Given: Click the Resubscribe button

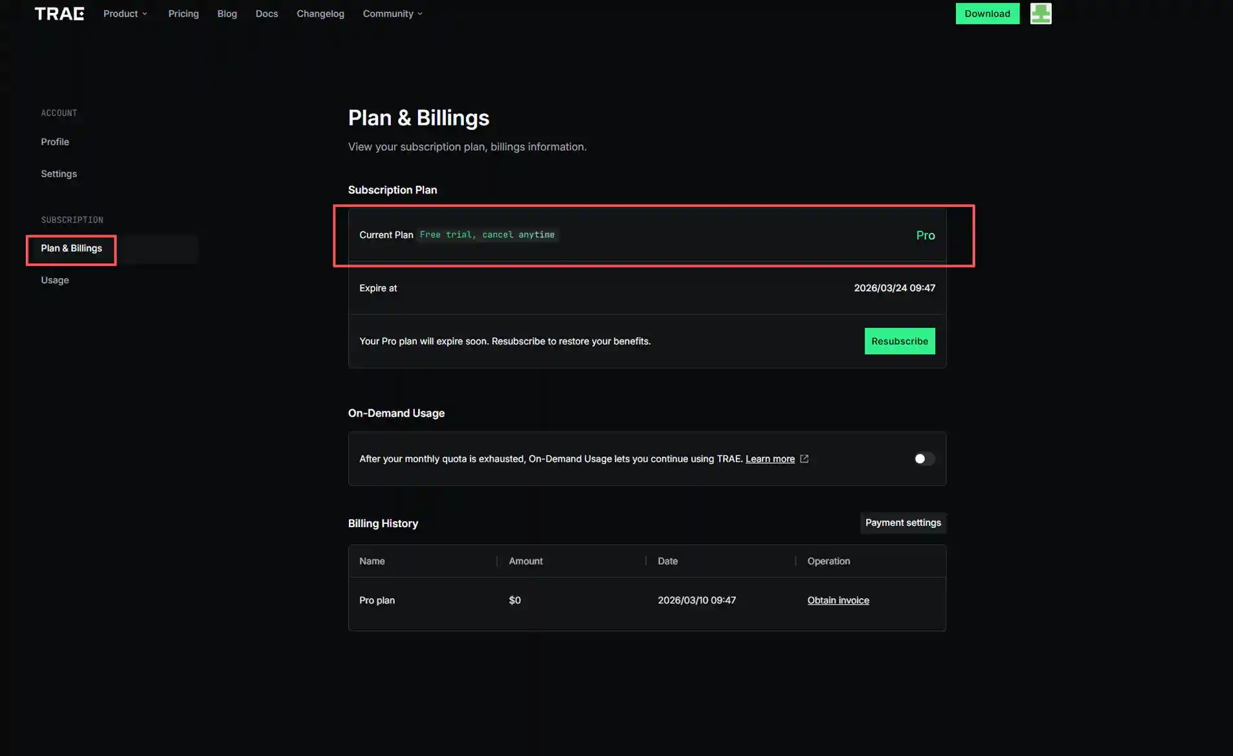Looking at the screenshot, I should 899,341.
